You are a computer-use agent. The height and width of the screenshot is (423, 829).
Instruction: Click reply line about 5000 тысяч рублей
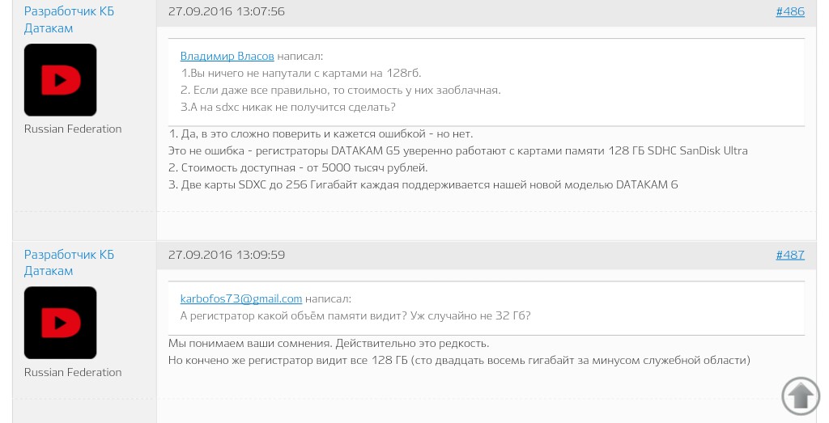click(x=297, y=167)
